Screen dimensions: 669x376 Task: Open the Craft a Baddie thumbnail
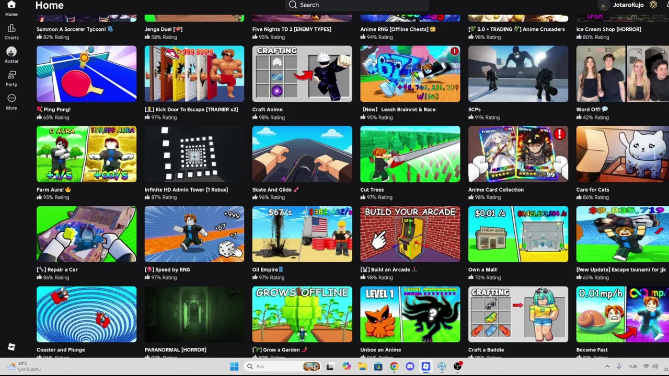[x=518, y=314]
